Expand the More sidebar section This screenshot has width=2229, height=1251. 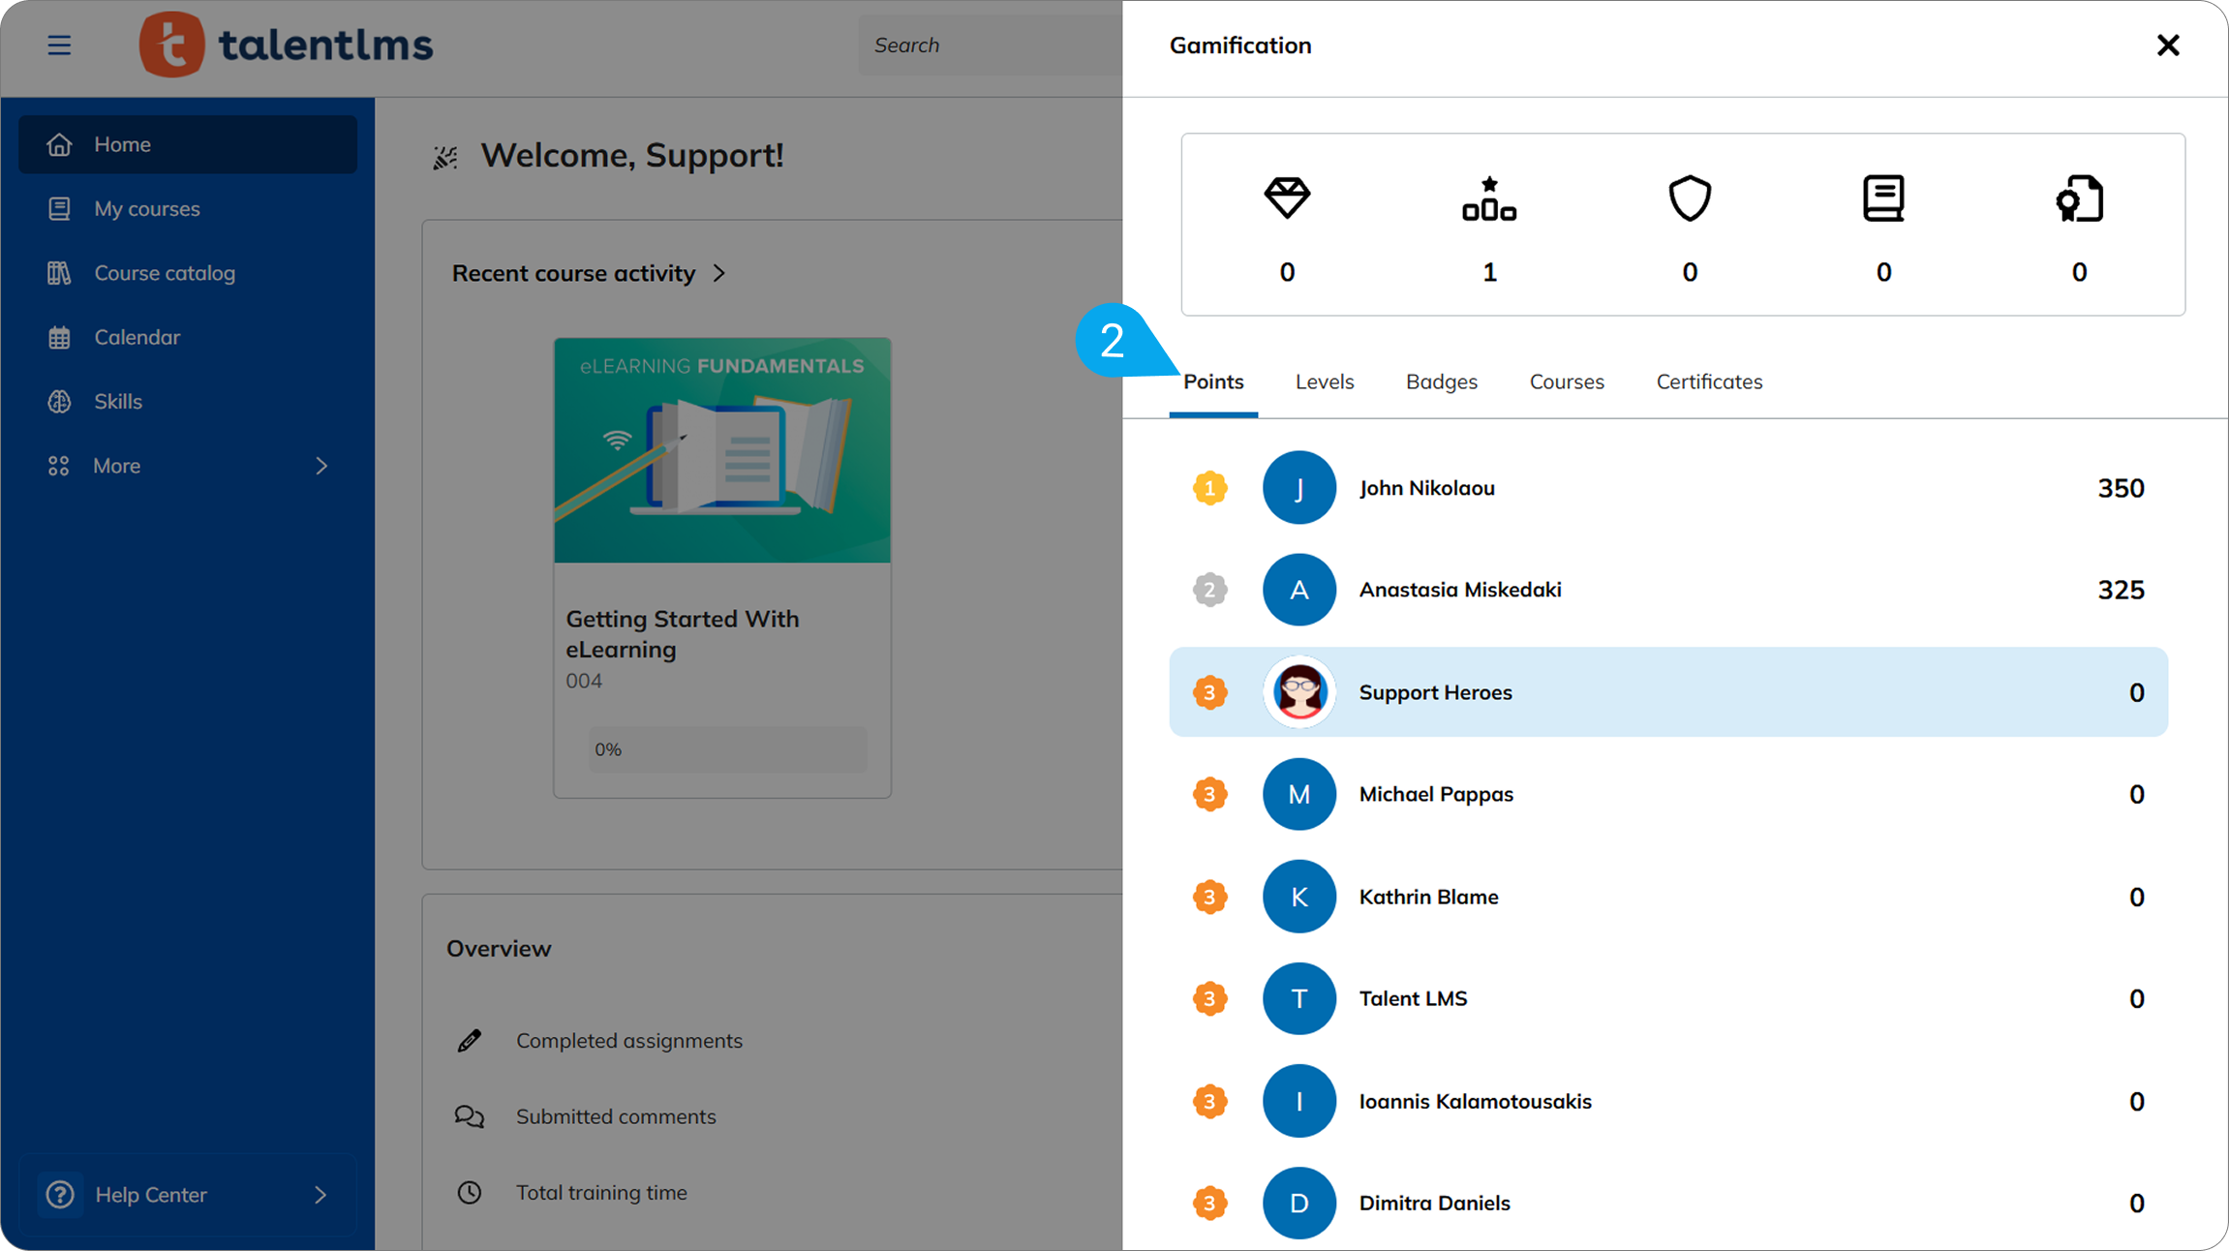tap(116, 466)
